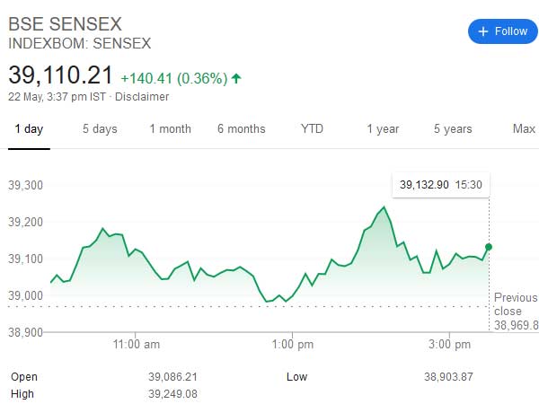Click the green up arrow icon
This screenshot has width=539, height=404.
(x=236, y=78)
